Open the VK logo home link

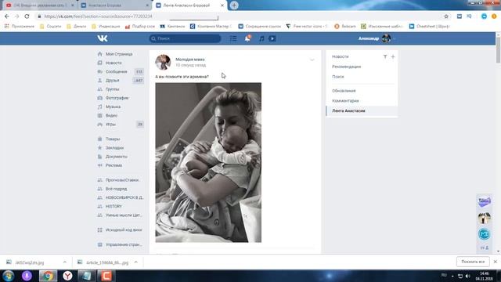pos(103,38)
